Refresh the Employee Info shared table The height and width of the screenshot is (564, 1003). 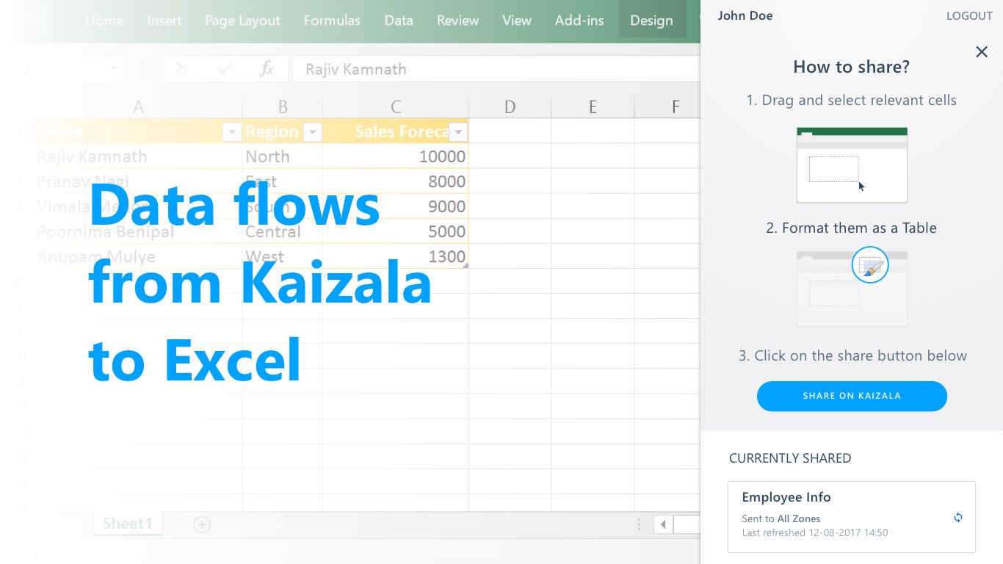(x=958, y=518)
